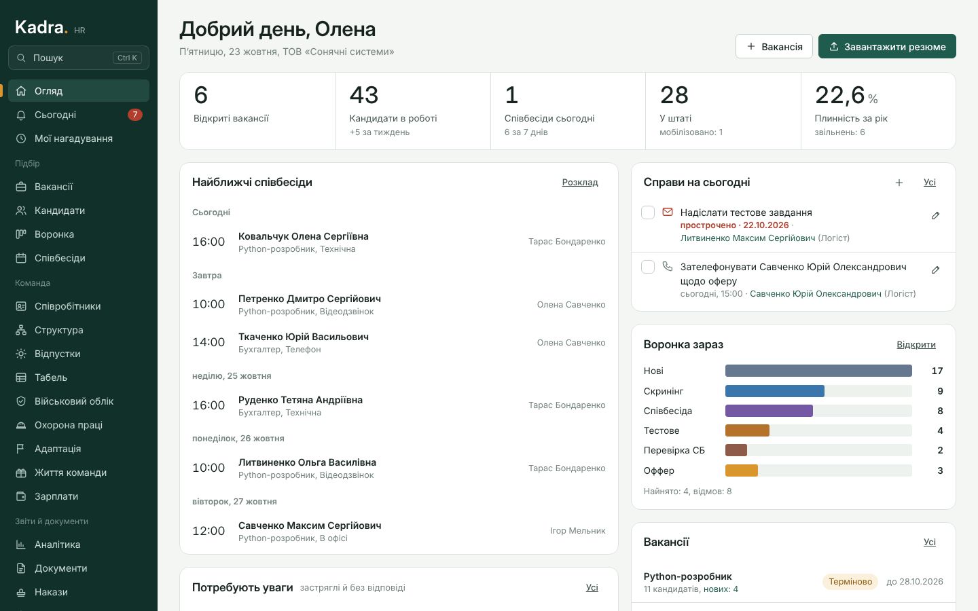
Task: Edit the Надіслати тестове завдання task via pencil
Action: 935,215
